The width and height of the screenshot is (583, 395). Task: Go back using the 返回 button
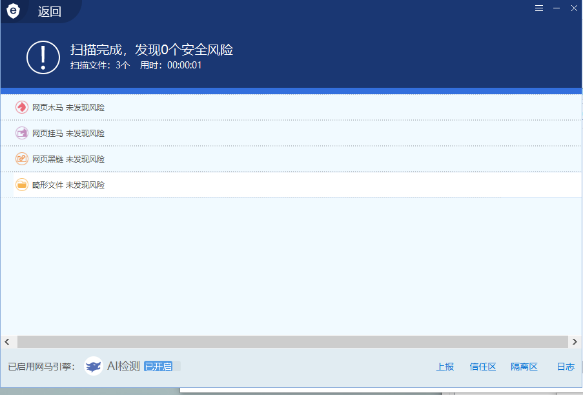coord(50,12)
